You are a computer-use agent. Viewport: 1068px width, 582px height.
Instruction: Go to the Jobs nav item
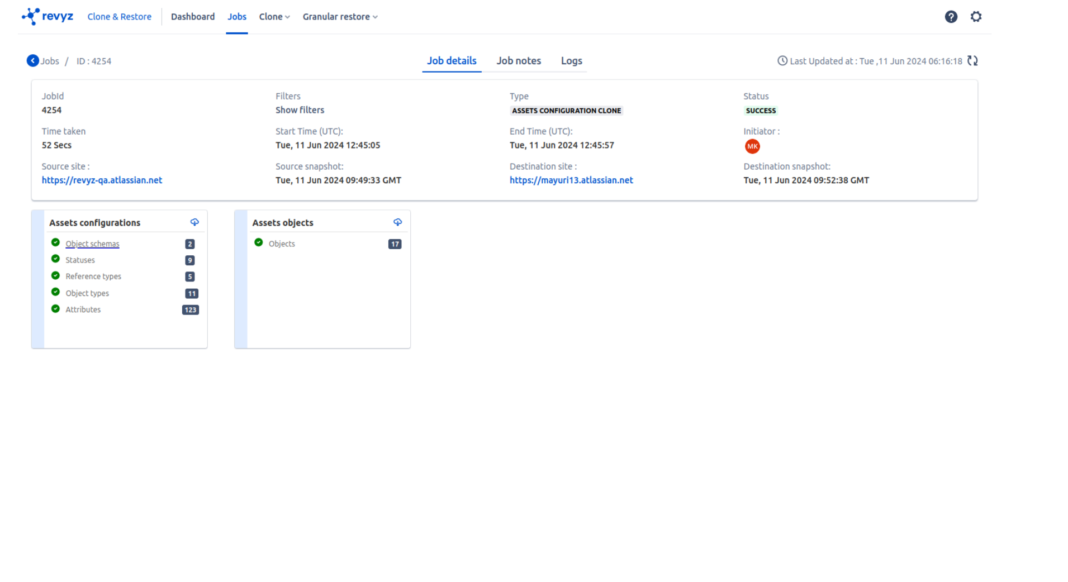pos(237,17)
